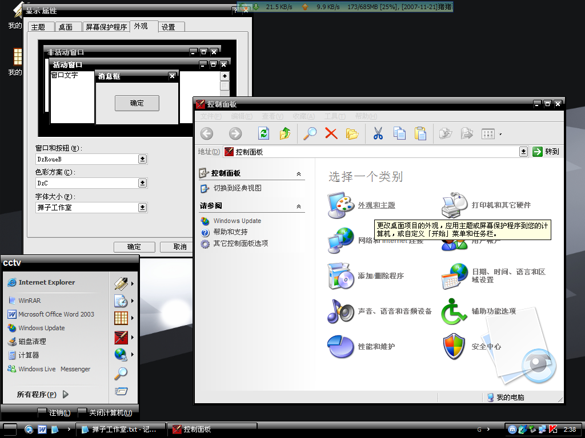Click 确定 button in preview message box
Screen dimensions: 585x438
click(137, 103)
